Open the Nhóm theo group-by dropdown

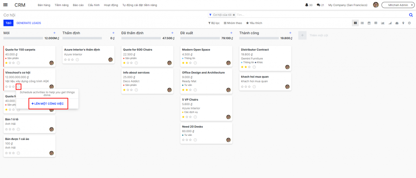coord(233,23)
